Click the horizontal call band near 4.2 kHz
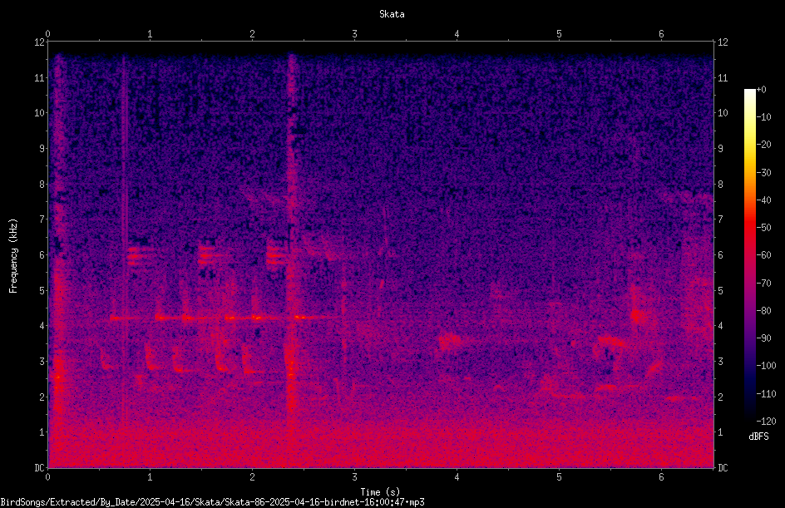 point(220,318)
